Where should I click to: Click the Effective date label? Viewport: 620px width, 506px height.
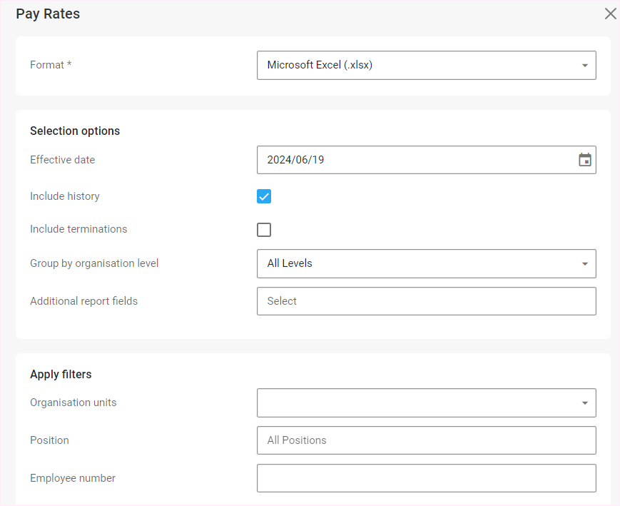coord(62,160)
